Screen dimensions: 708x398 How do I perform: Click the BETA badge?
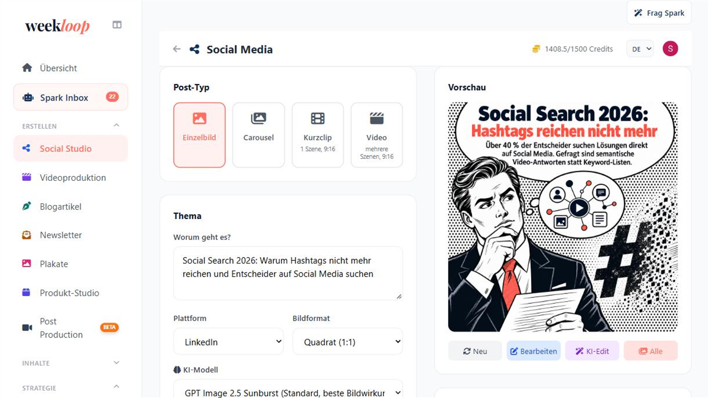(110, 327)
